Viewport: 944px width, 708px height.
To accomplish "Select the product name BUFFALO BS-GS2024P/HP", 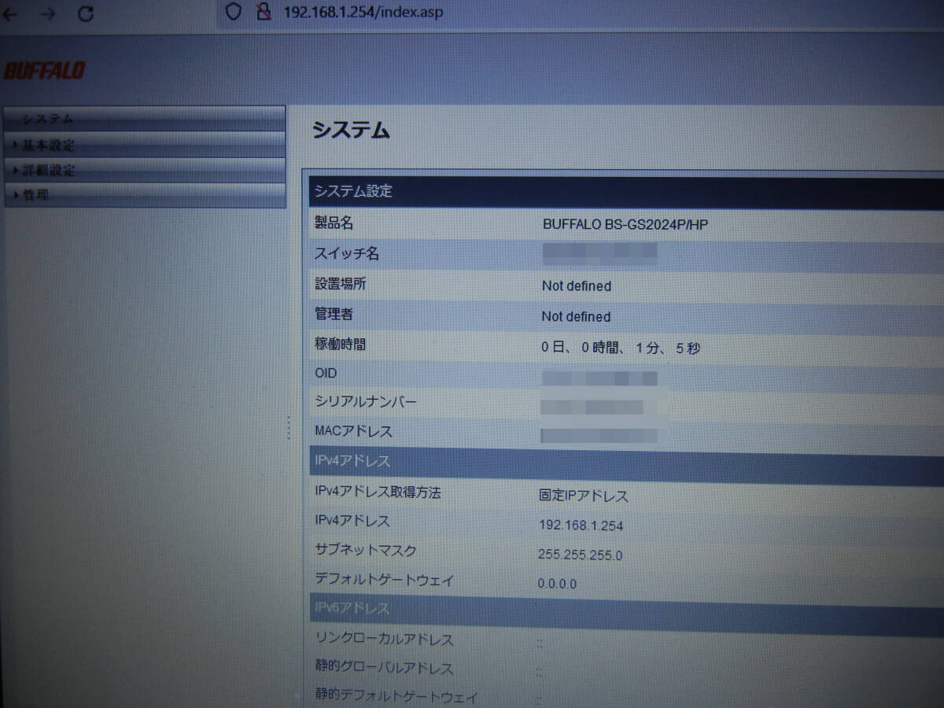I will coord(625,224).
